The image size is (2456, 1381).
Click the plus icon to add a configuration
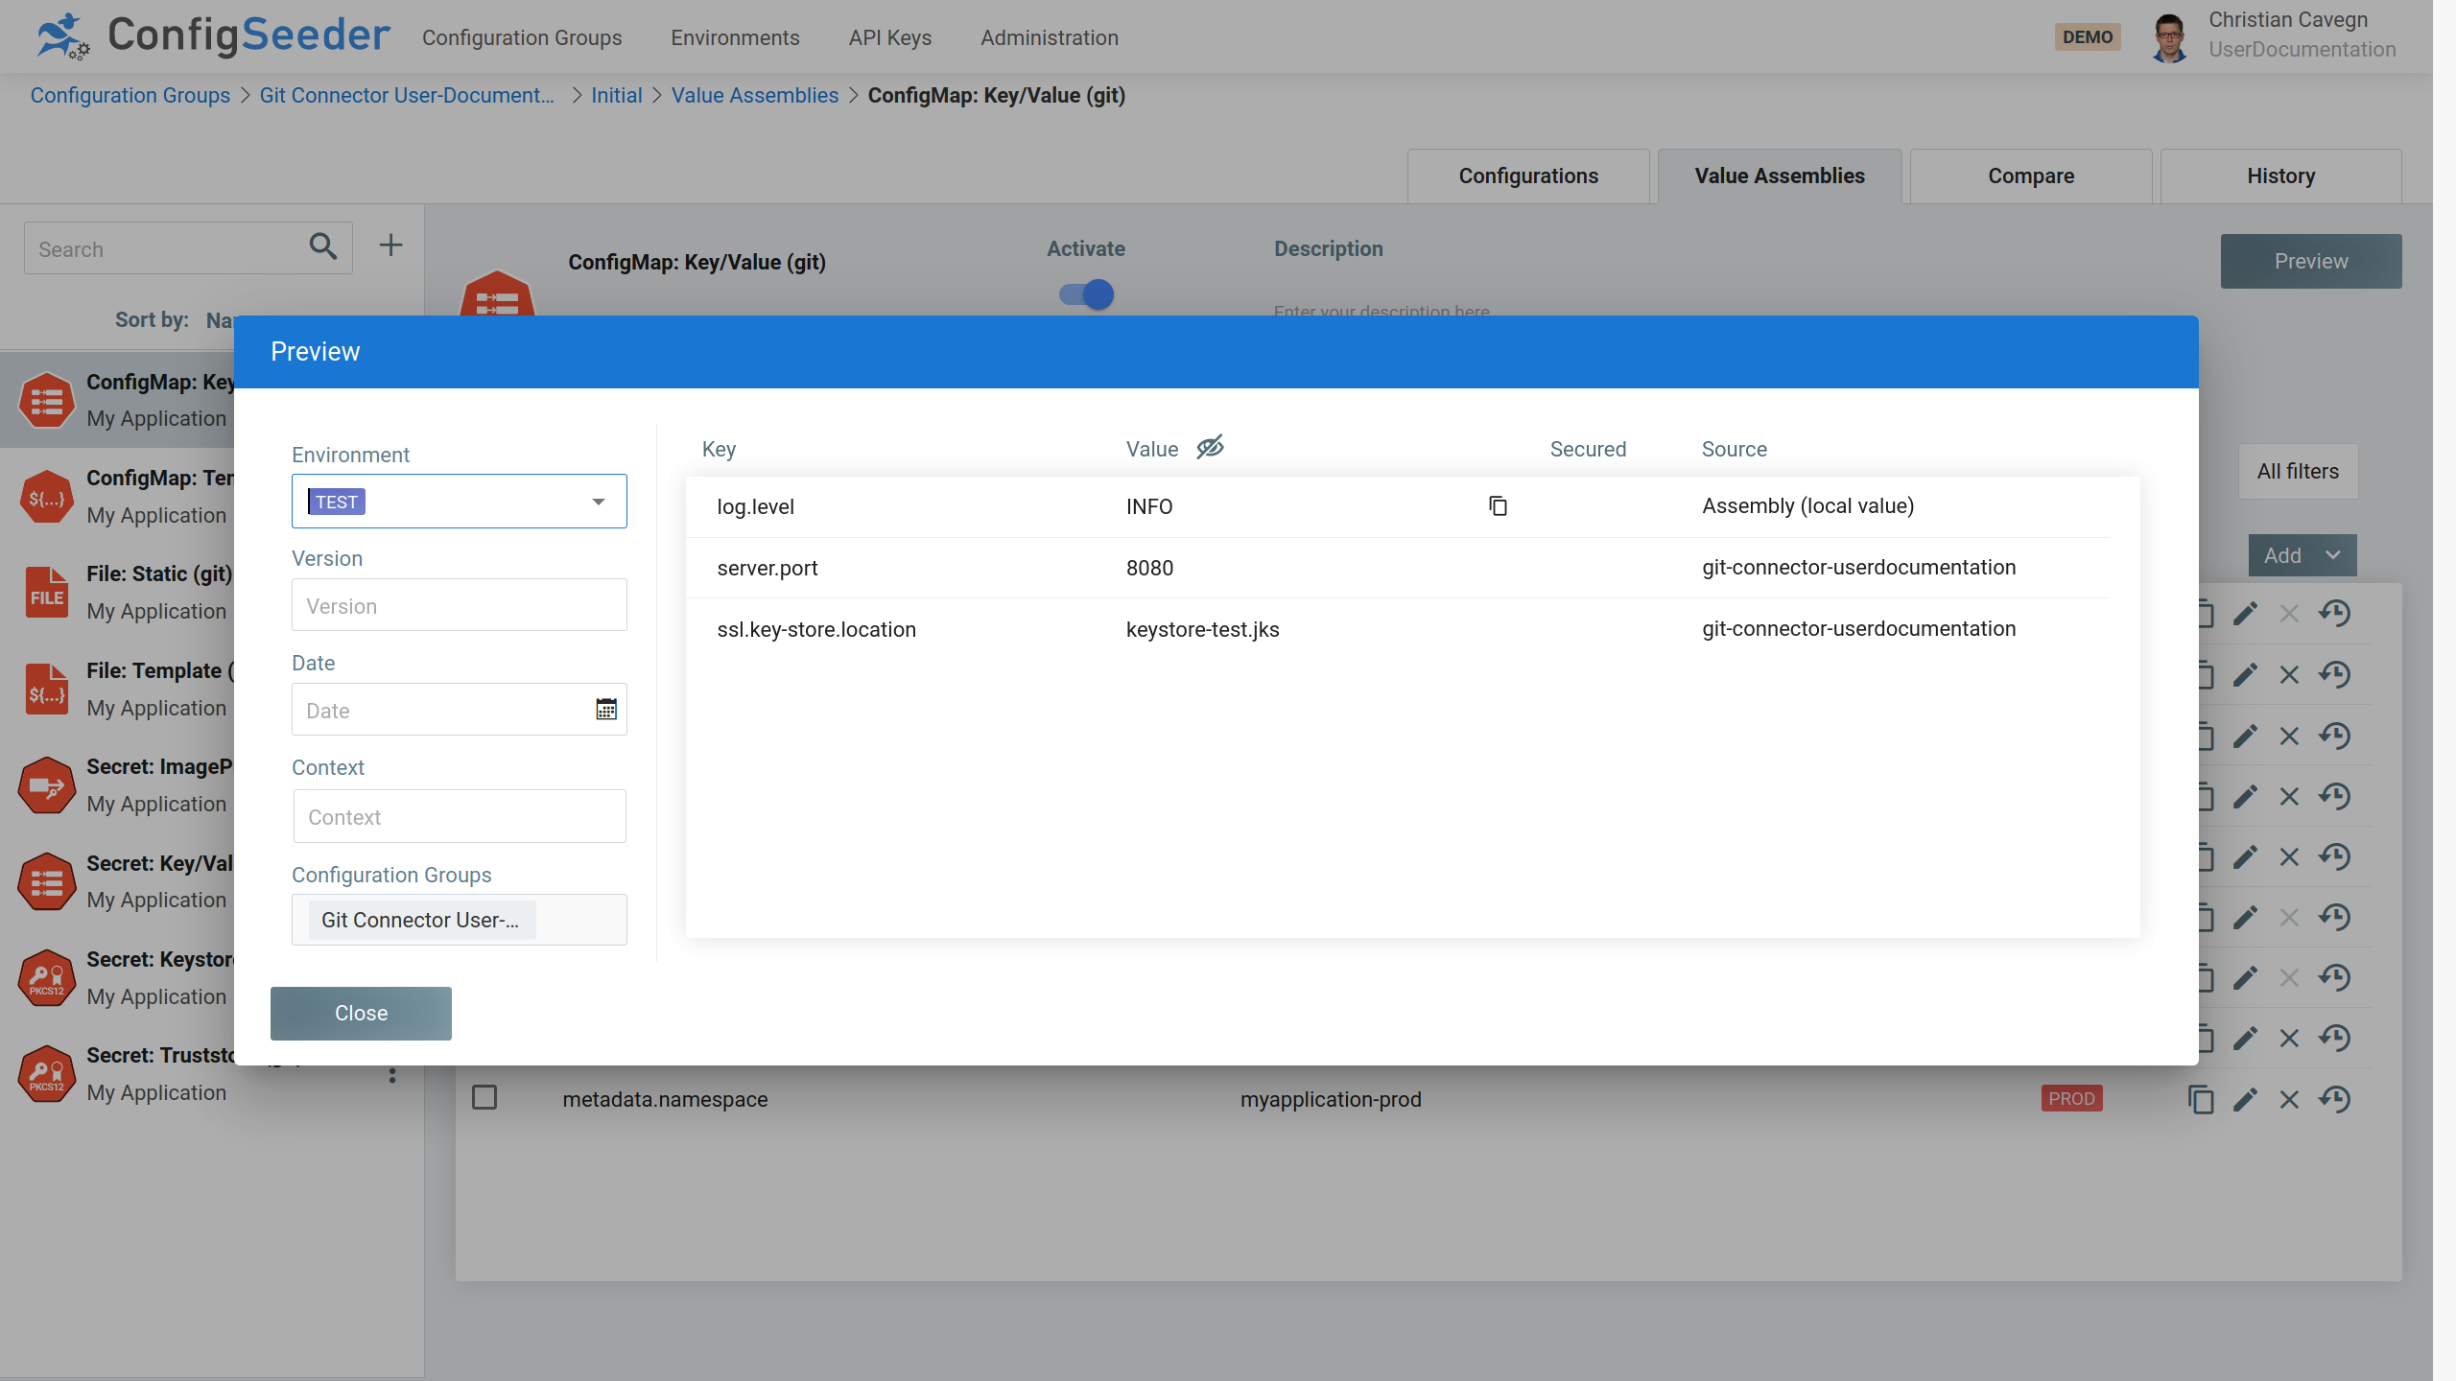coord(390,245)
